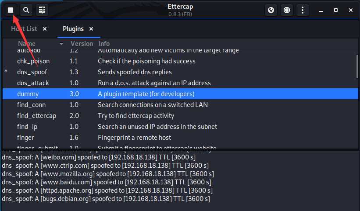Click the bugs.debian.org spoofed log line
360x211 pixels.
click(106, 199)
